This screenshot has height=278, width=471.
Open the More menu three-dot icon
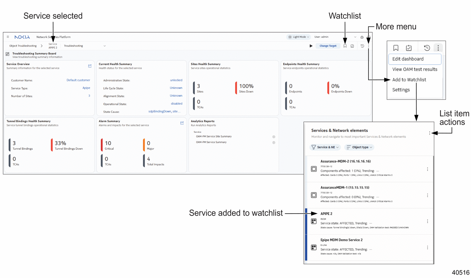pyautogui.click(x=369, y=46)
